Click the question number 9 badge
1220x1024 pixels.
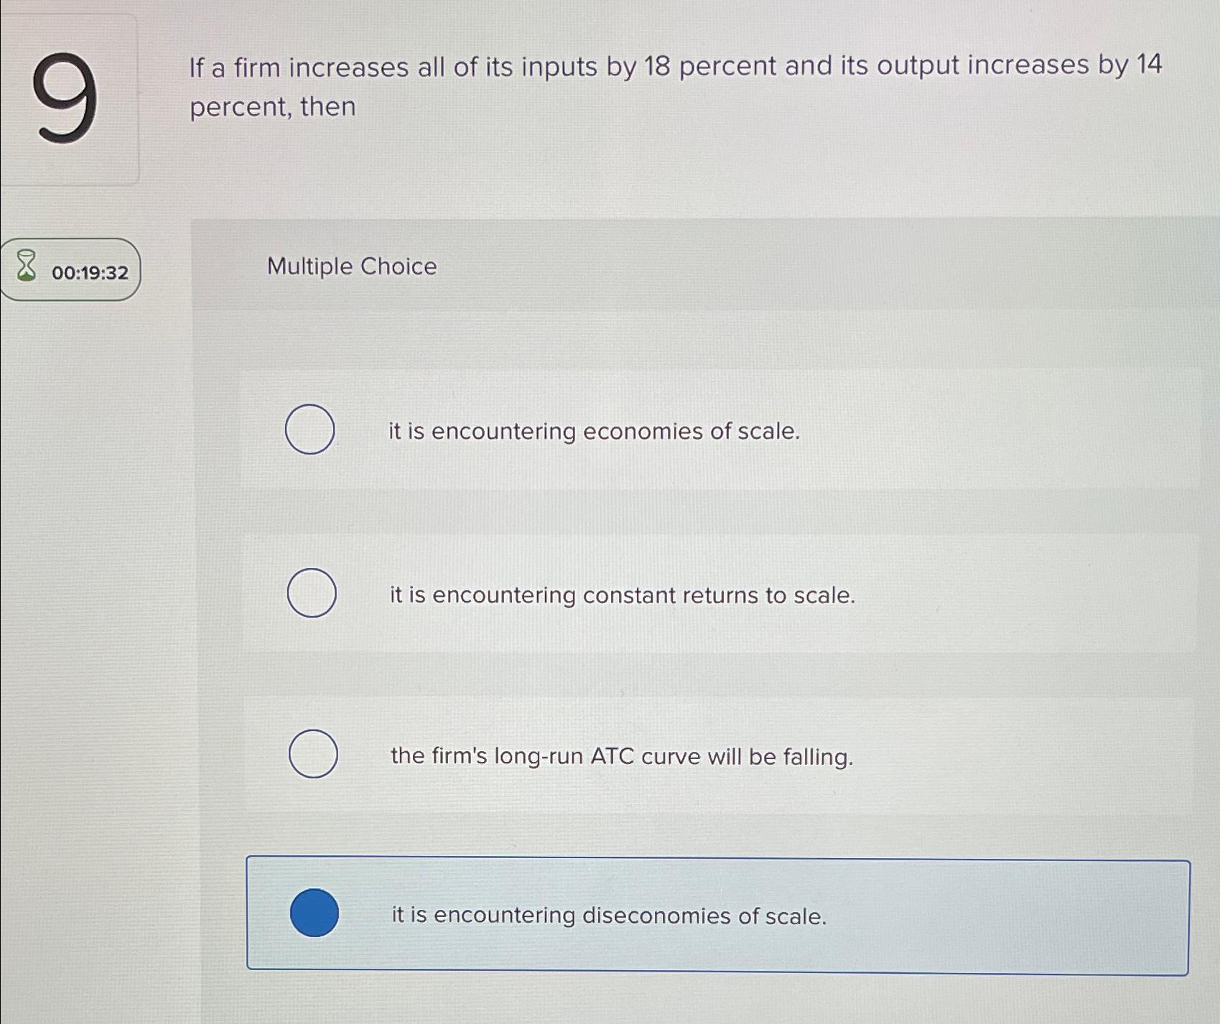click(69, 96)
